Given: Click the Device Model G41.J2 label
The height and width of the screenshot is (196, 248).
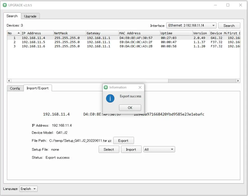Looking at the screenshot, I should tap(49, 133).
